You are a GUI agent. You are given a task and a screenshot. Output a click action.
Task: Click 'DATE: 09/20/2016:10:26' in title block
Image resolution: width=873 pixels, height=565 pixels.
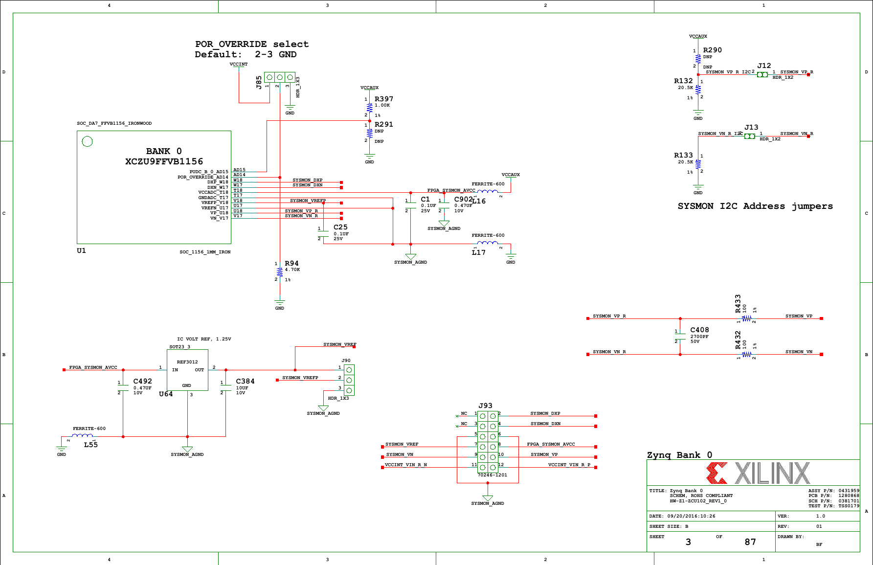[x=682, y=516]
